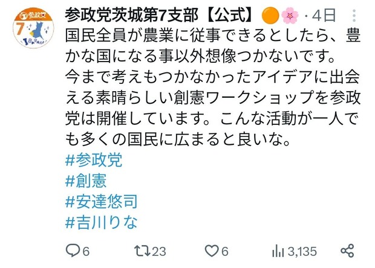This screenshot has height=268, width=375.
Task: Open the three-dot more options menu
Action: pos(354,16)
